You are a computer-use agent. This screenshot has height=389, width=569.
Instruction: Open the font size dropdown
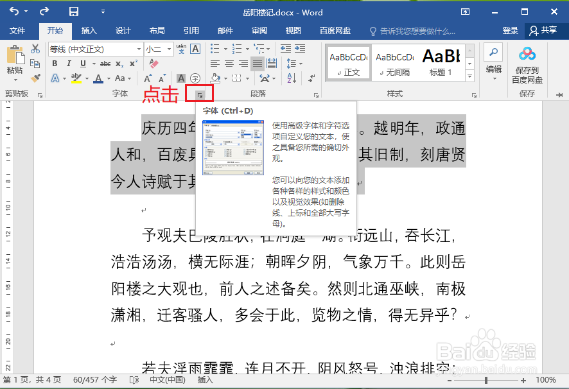pos(169,49)
